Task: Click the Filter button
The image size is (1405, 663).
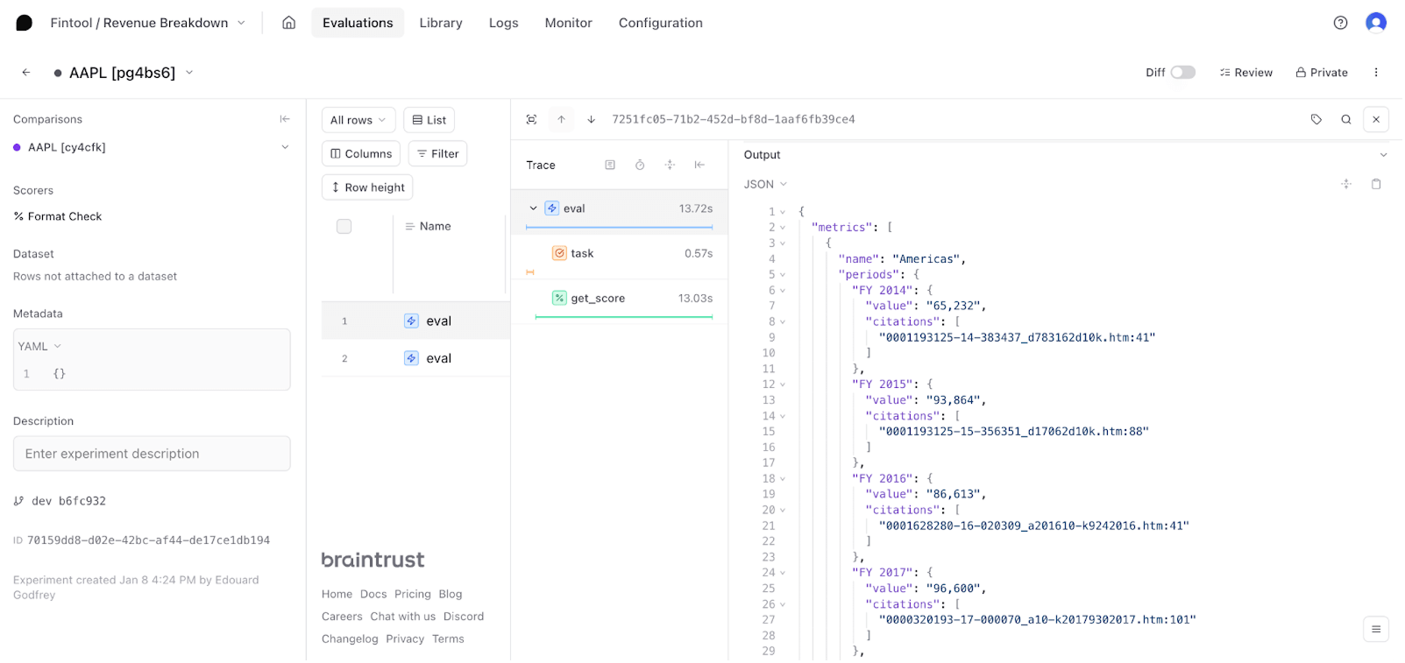Action: point(437,154)
